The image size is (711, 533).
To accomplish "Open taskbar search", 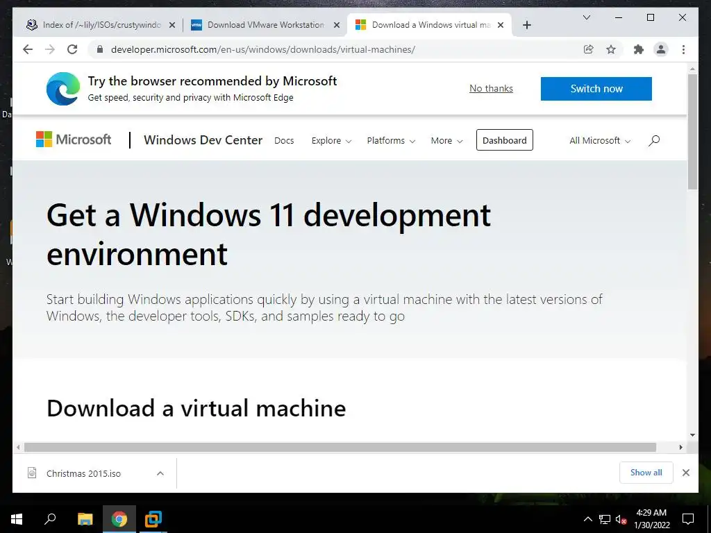I will point(50,519).
